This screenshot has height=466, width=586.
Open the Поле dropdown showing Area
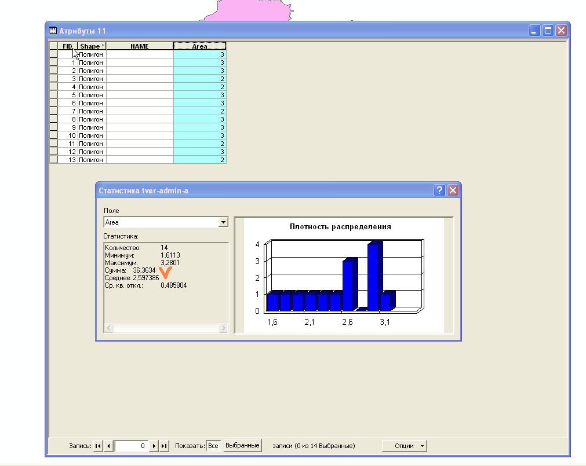click(223, 222)
